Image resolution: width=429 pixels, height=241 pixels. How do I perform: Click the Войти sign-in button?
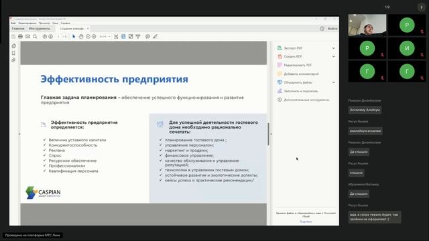[x=332, y=28]
